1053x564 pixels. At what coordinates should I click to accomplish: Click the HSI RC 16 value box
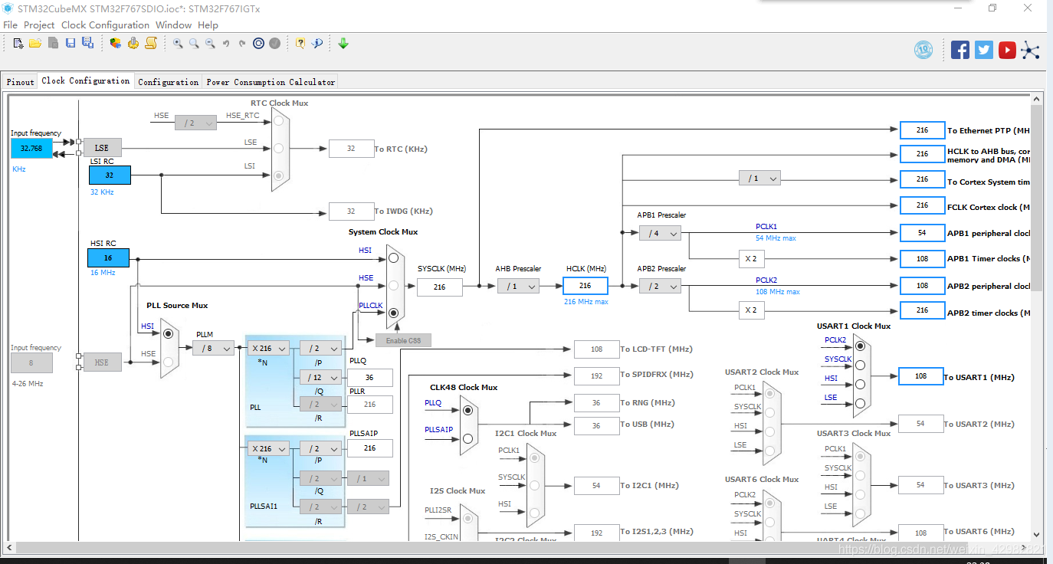(108, 258)
